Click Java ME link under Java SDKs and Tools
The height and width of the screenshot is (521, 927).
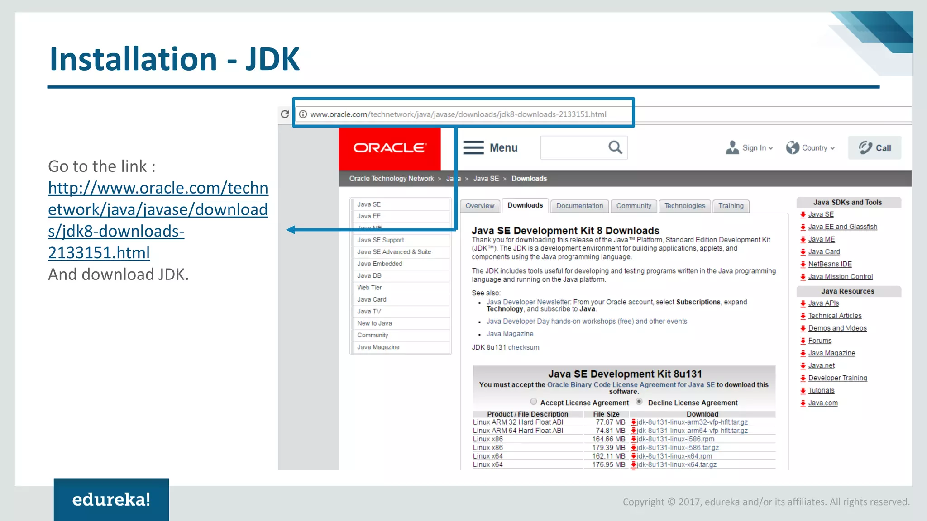822,240
